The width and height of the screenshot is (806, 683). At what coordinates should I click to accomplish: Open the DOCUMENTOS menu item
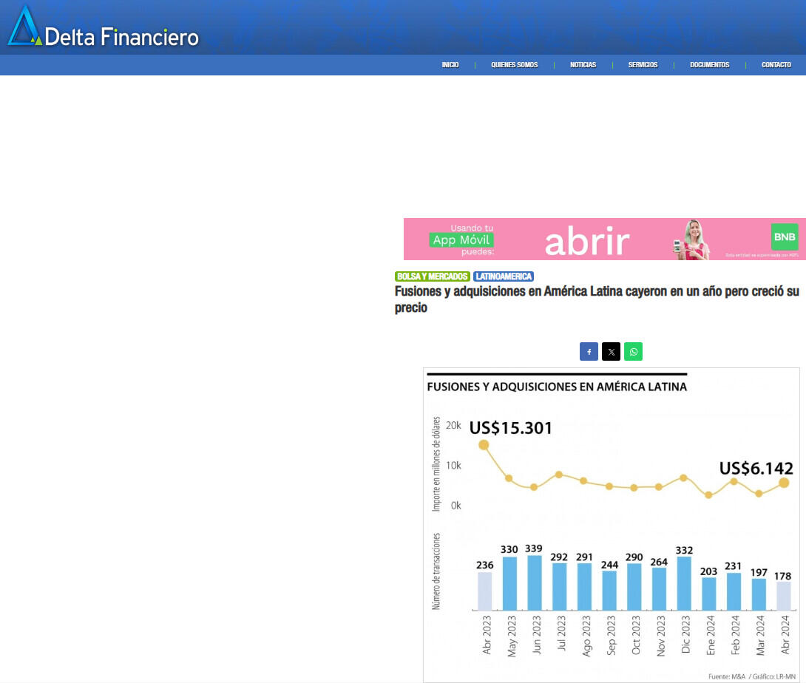click(709, 65)
